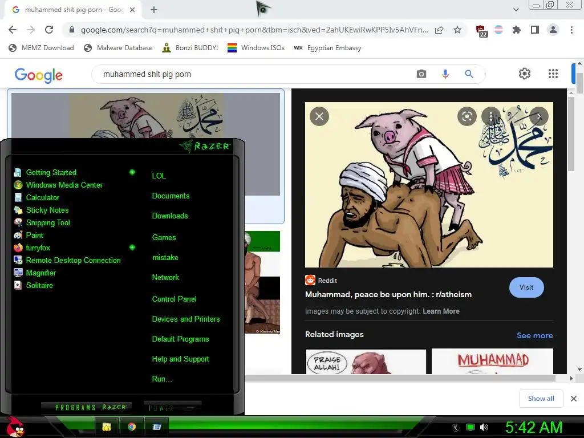Open Google quick settings gear
This screenshot has width=584, height=438.
point(525,74)
